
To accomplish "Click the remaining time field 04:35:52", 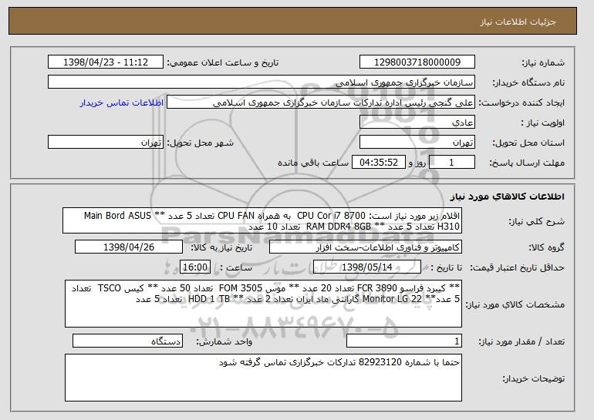I will tap(379, 163).
